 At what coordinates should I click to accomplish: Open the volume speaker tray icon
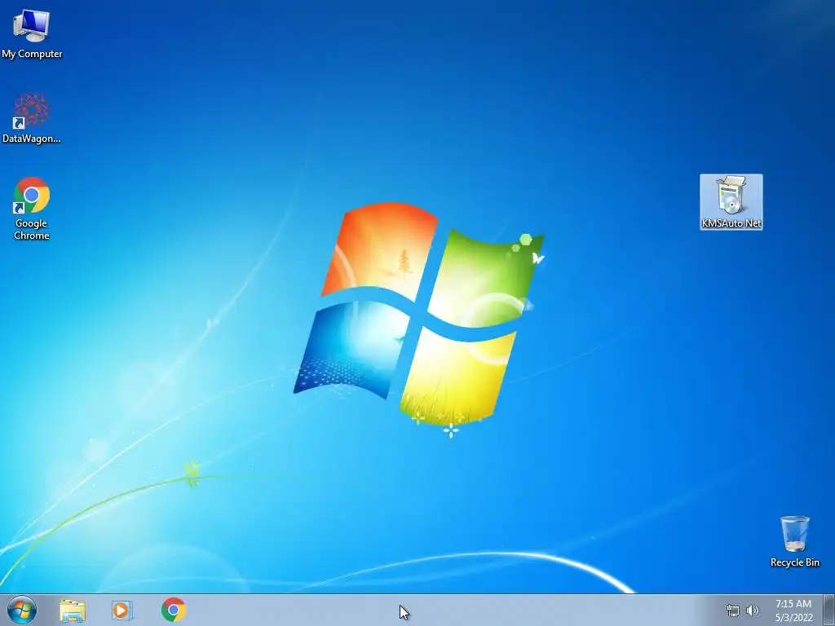(752, 611)
